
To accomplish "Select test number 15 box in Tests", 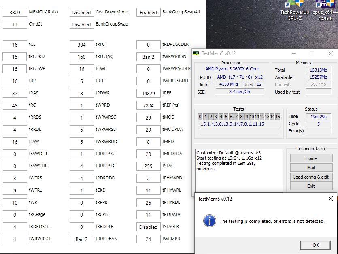I will 277,117.
